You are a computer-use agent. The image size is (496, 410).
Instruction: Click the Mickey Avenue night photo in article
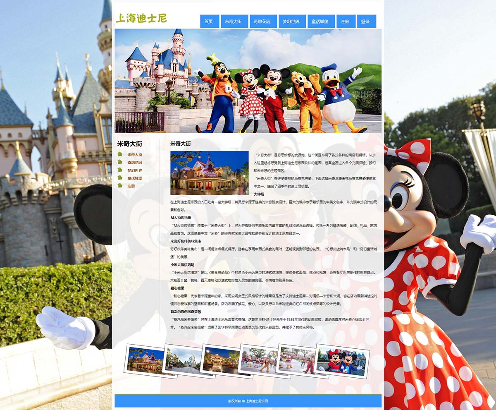coord(210,173)
